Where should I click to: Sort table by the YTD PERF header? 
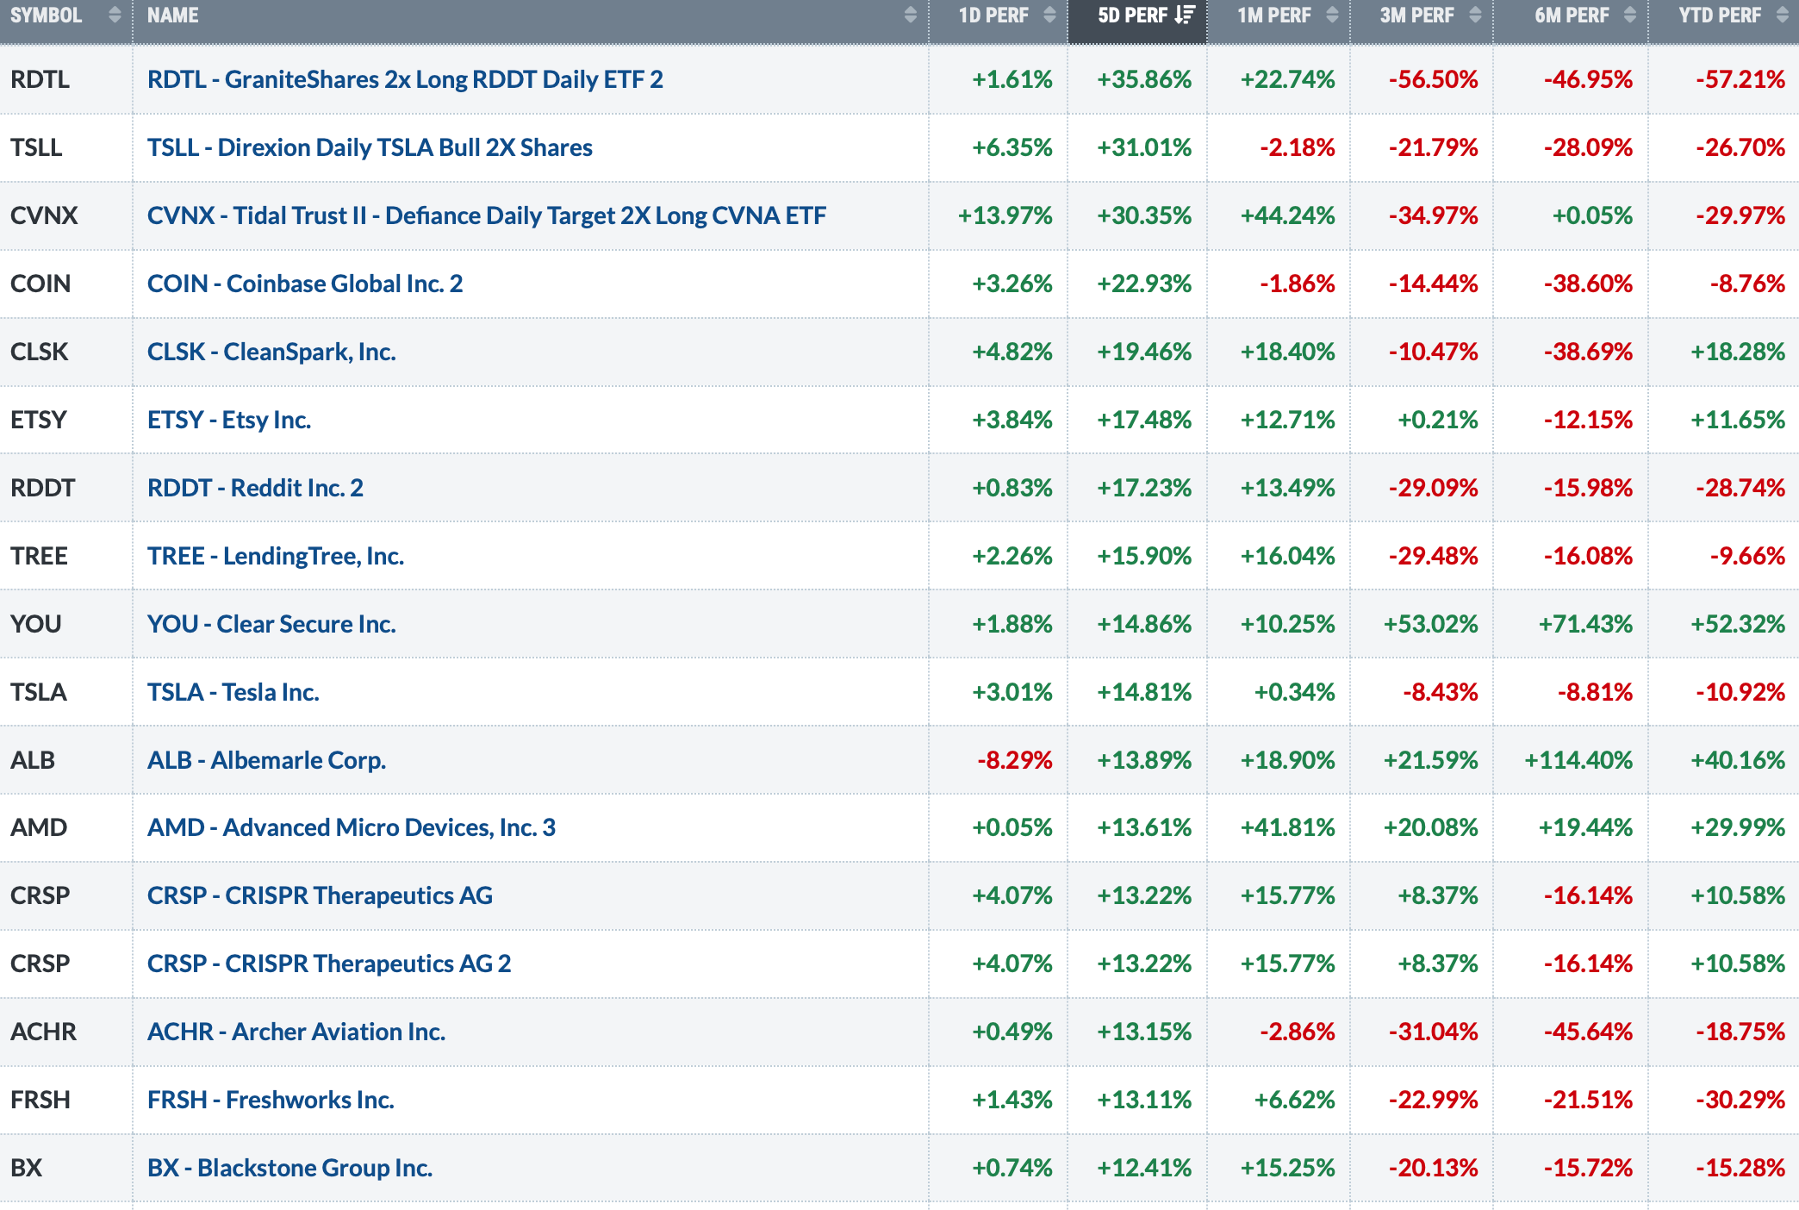1720,15
